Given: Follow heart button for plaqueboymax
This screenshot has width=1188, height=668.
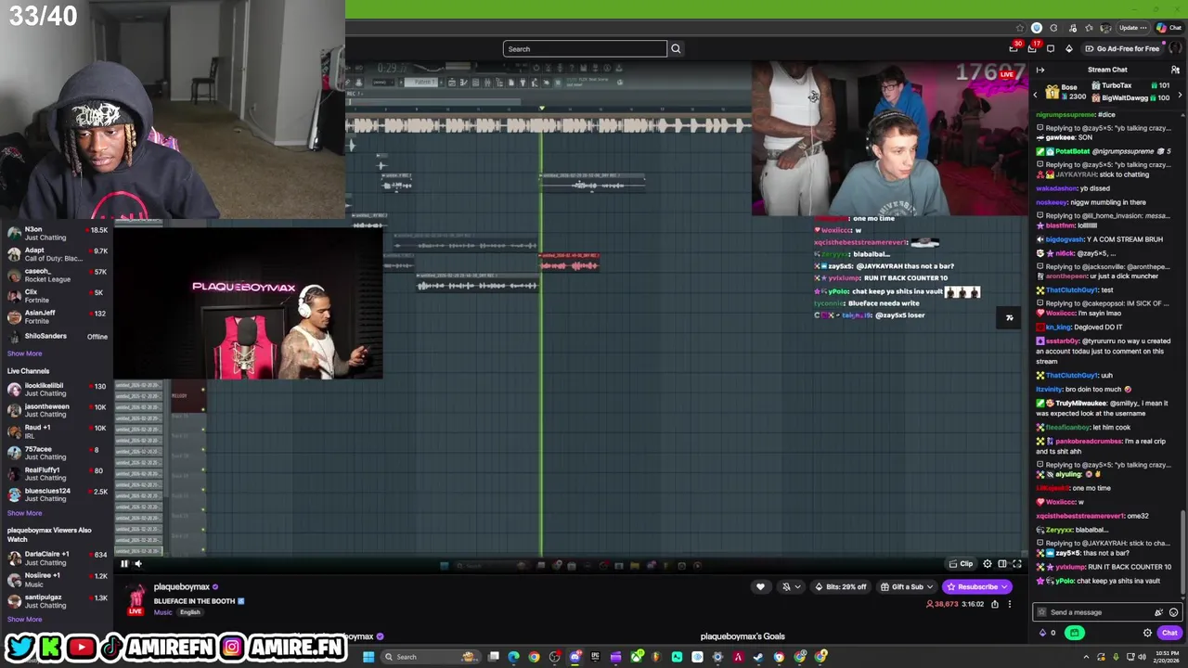Looking at the screenshot, I should 760,586.
